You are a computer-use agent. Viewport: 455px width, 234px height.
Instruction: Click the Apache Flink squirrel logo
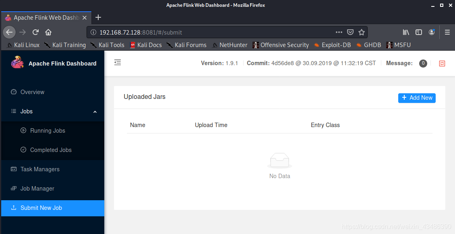click(17, 63)
